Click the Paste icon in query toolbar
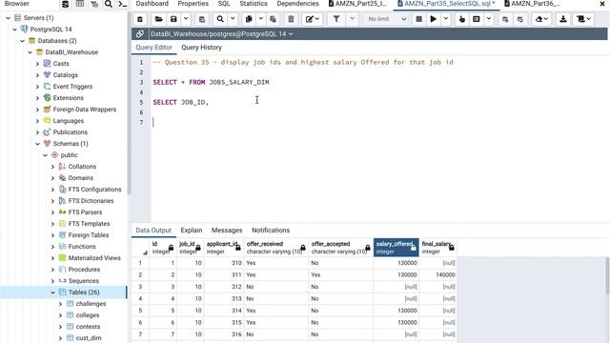This screenshot has height=343, width=610. (274, 19)
